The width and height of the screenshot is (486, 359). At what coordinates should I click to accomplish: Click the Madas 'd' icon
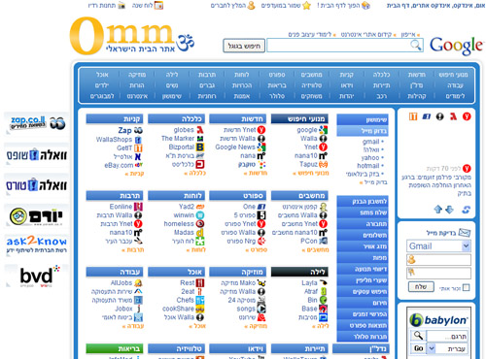tap(200, 233)
